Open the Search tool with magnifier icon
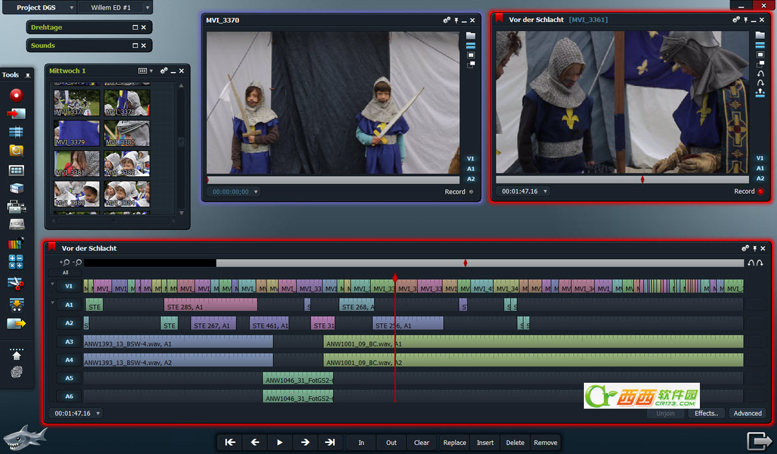Image resolution: width=777 pixels, height=454 pixels. (x=16, y=151)
